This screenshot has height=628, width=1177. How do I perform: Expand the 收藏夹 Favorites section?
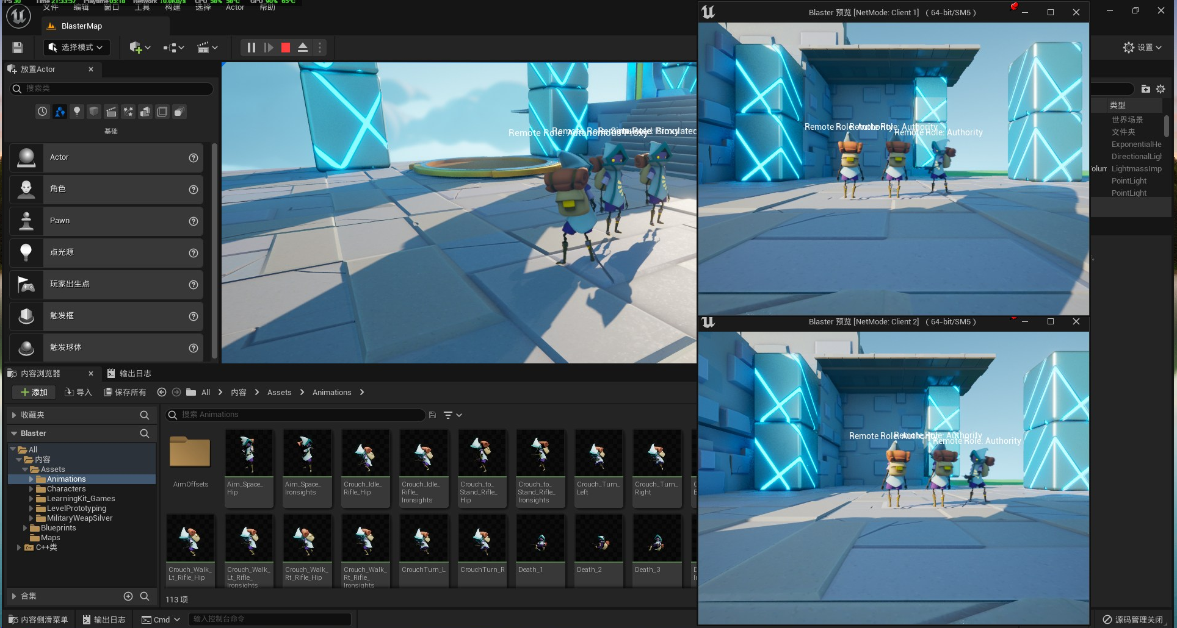pyautogui.click(x=14, y=415)
